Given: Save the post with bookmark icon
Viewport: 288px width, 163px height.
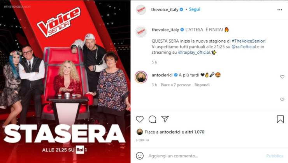Looking at the screenshot, I should click(x=280, y=119).
